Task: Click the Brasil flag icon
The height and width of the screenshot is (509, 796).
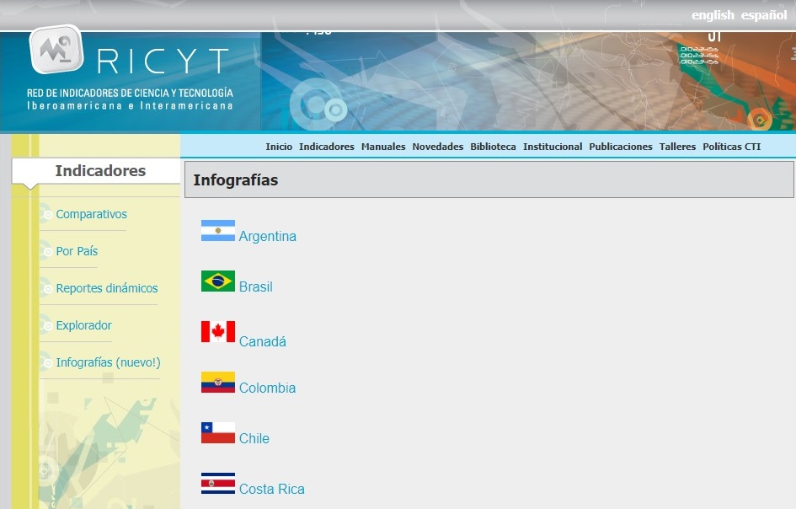Action: coord(218,281)
